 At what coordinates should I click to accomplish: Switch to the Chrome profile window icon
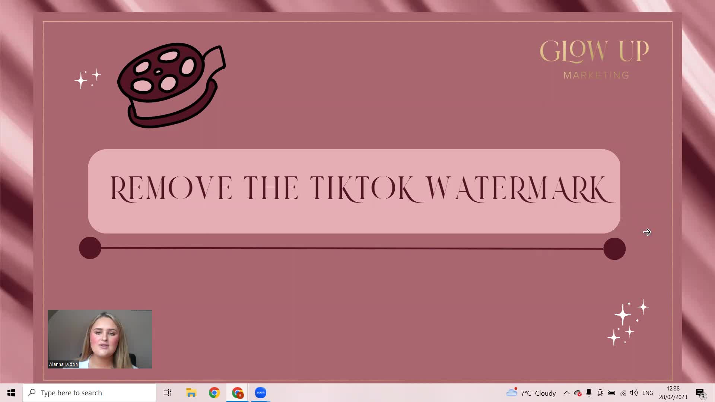238,393
